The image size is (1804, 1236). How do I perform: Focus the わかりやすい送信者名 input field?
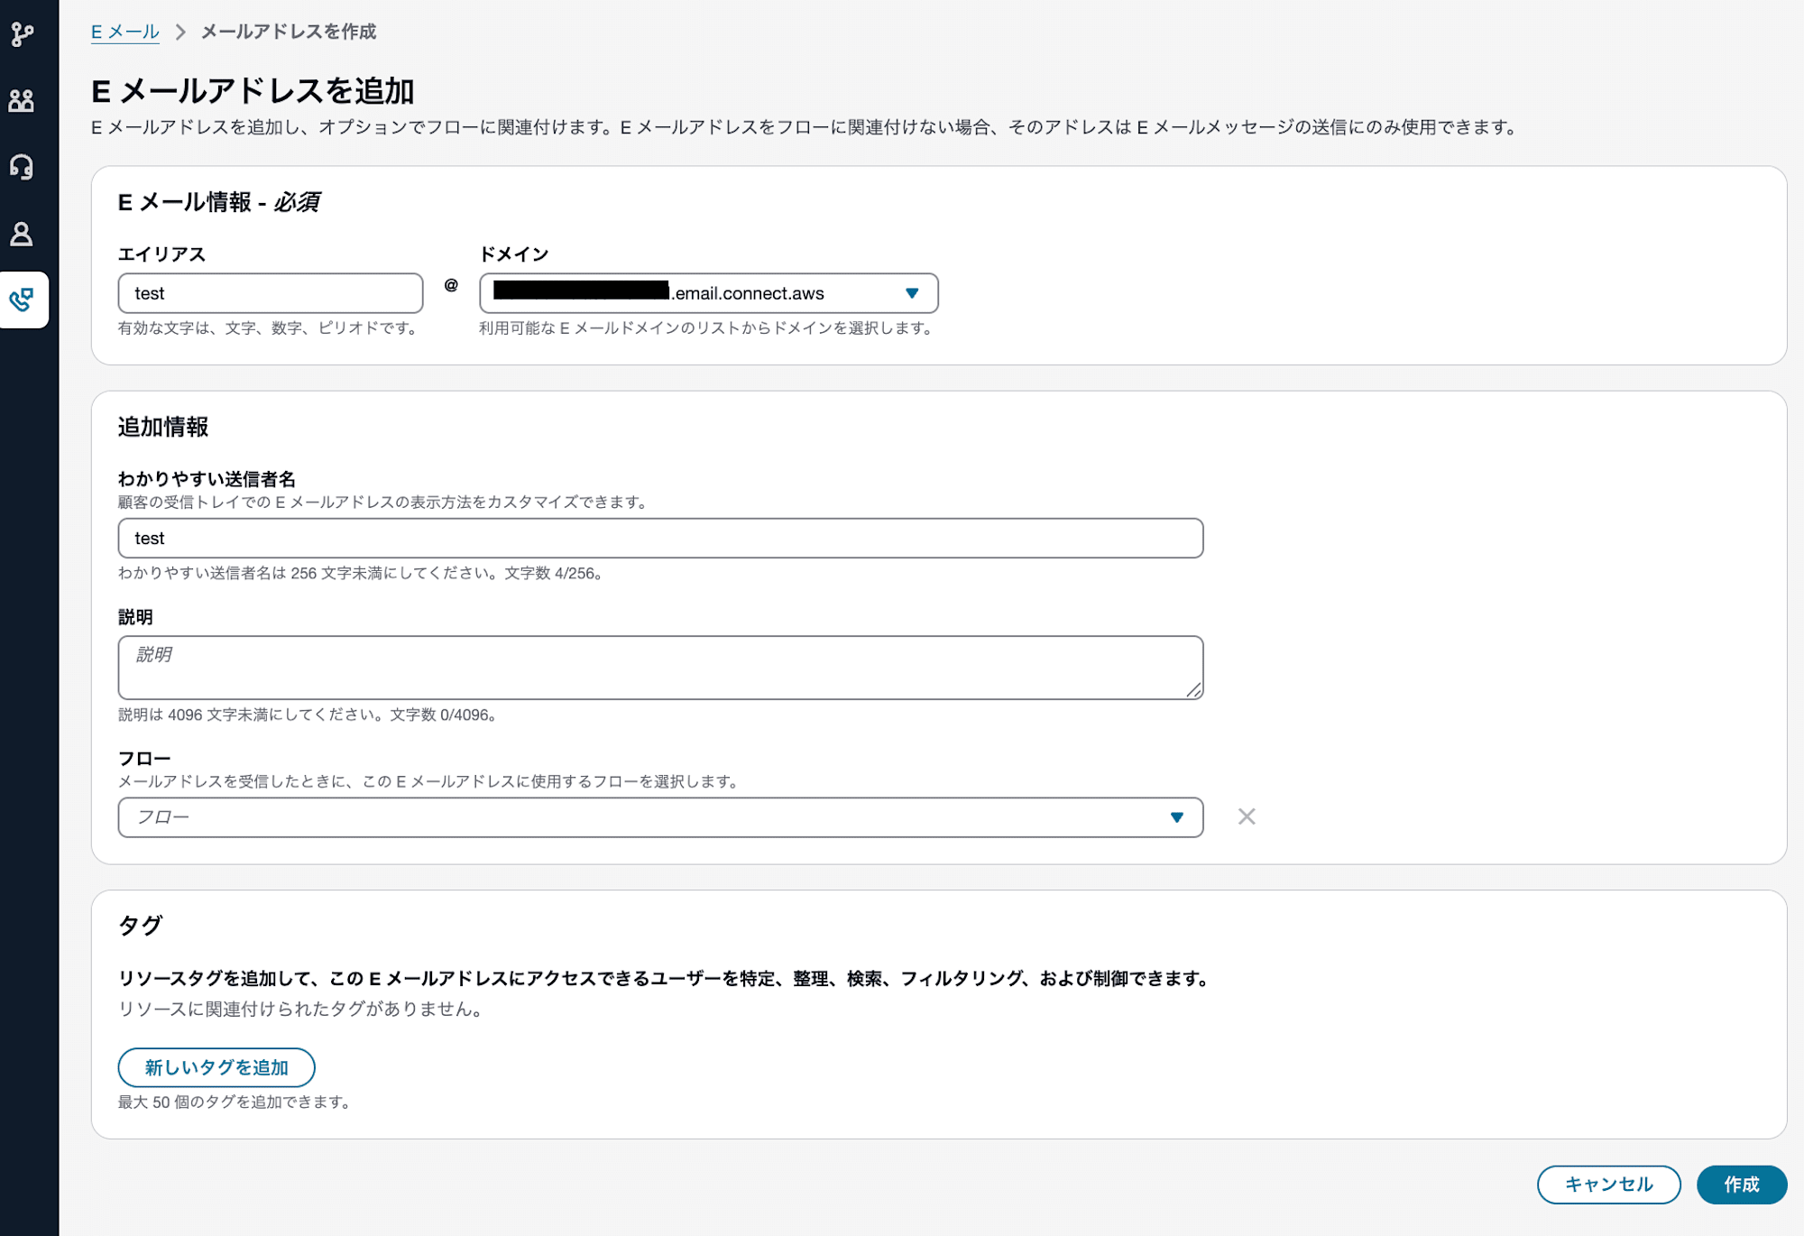click(660, 538)
